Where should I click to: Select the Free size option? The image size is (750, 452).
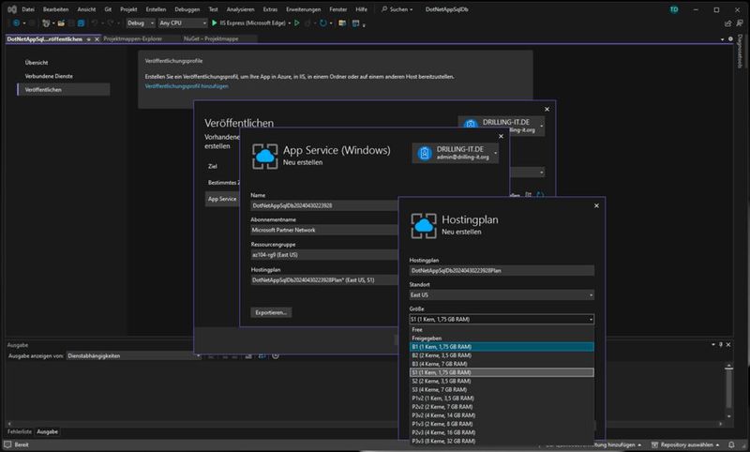[502, 329]
